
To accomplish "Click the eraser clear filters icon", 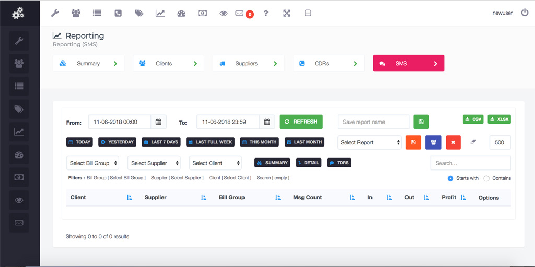I will tap(473, 142).
